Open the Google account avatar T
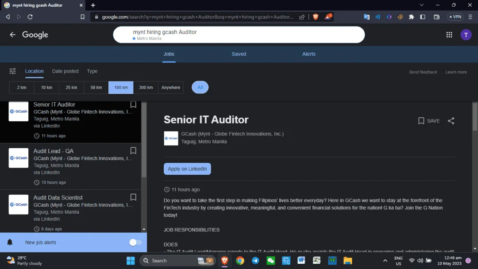Viewport: 478px width, 269px height. [x=466, y=35]
